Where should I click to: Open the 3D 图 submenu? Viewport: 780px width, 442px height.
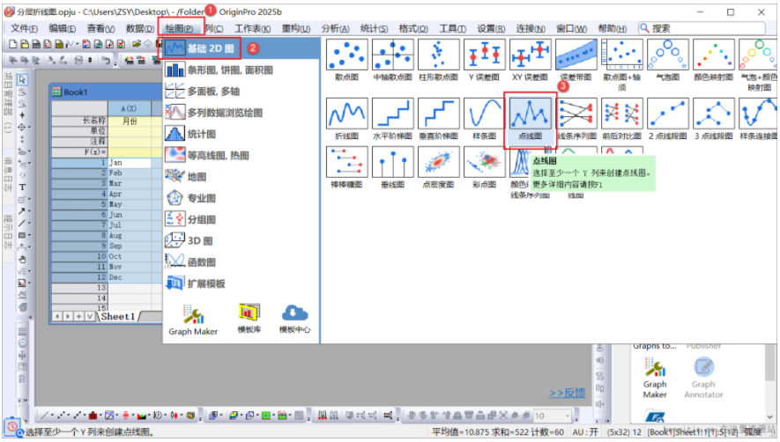coord(241,240)
